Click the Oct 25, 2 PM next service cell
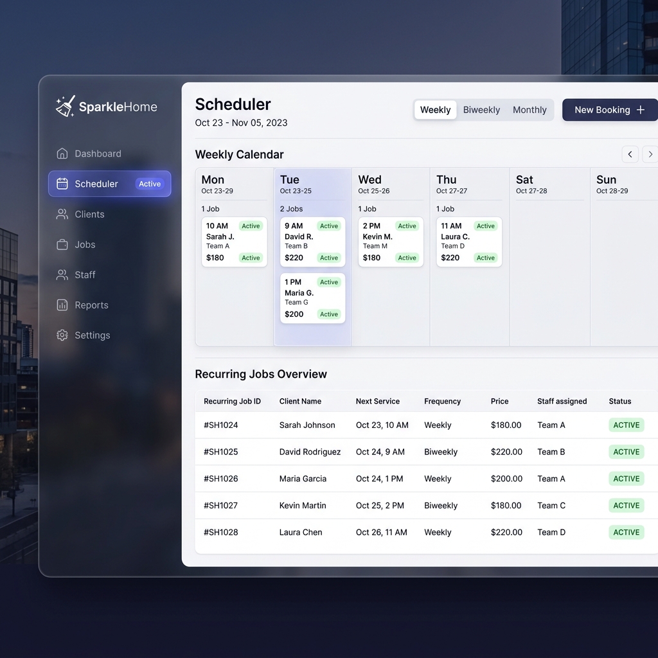Screen dimensions: 658x658 pos(380,506)
